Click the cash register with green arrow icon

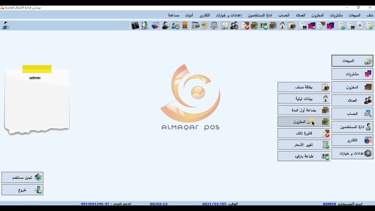195,26
